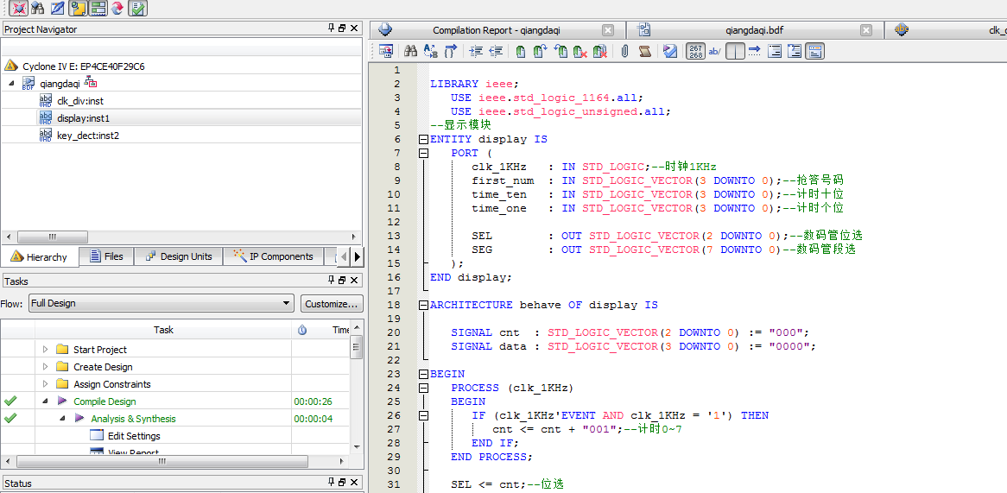
Task: Click the decrease indent toolbar icon
Action: tap(496, 52)
